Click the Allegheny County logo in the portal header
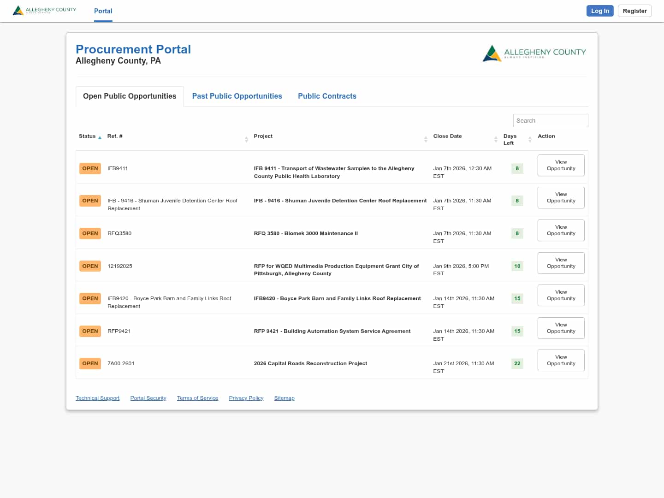 (x=534, y=53)
